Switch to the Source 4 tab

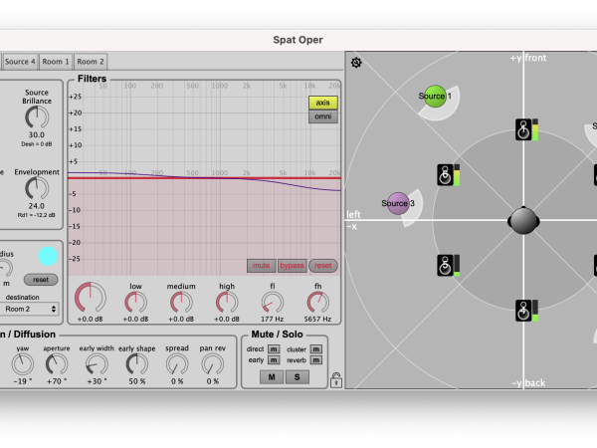pos(19,62)
